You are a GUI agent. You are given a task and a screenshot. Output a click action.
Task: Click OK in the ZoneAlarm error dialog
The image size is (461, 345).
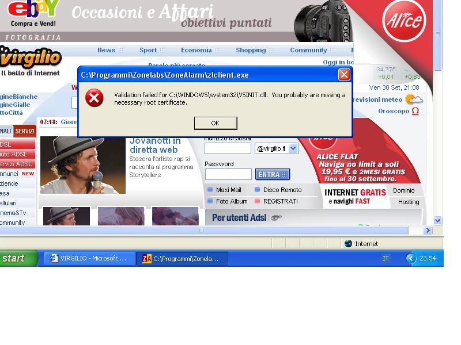(216, 123)
